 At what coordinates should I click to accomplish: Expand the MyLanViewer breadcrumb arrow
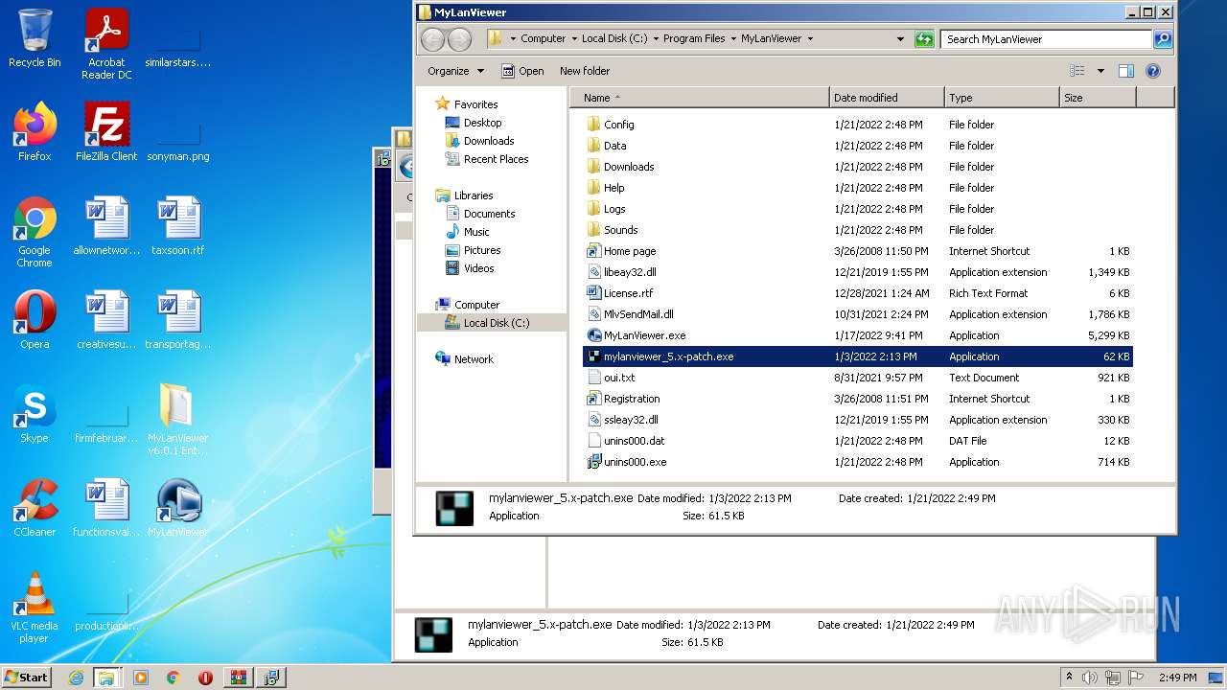(810, 39)
